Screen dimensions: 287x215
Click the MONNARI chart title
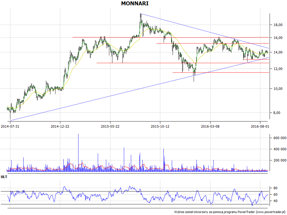tap(135, 3)
